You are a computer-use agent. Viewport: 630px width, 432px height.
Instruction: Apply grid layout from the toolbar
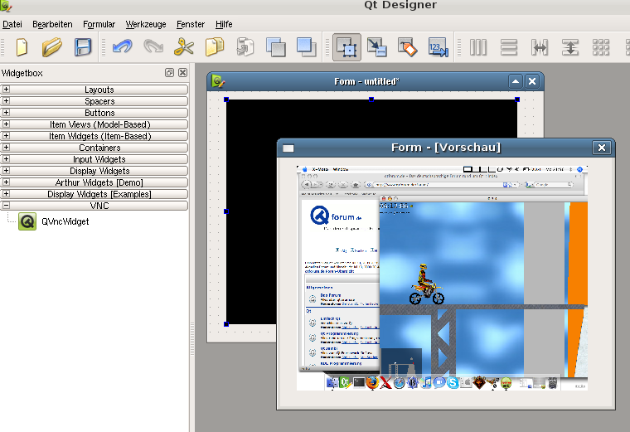(601, 47)
